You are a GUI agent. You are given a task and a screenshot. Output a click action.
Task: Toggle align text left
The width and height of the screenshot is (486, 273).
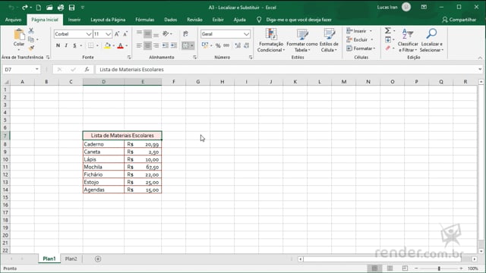pyautogui.click(x=139, y=45)
